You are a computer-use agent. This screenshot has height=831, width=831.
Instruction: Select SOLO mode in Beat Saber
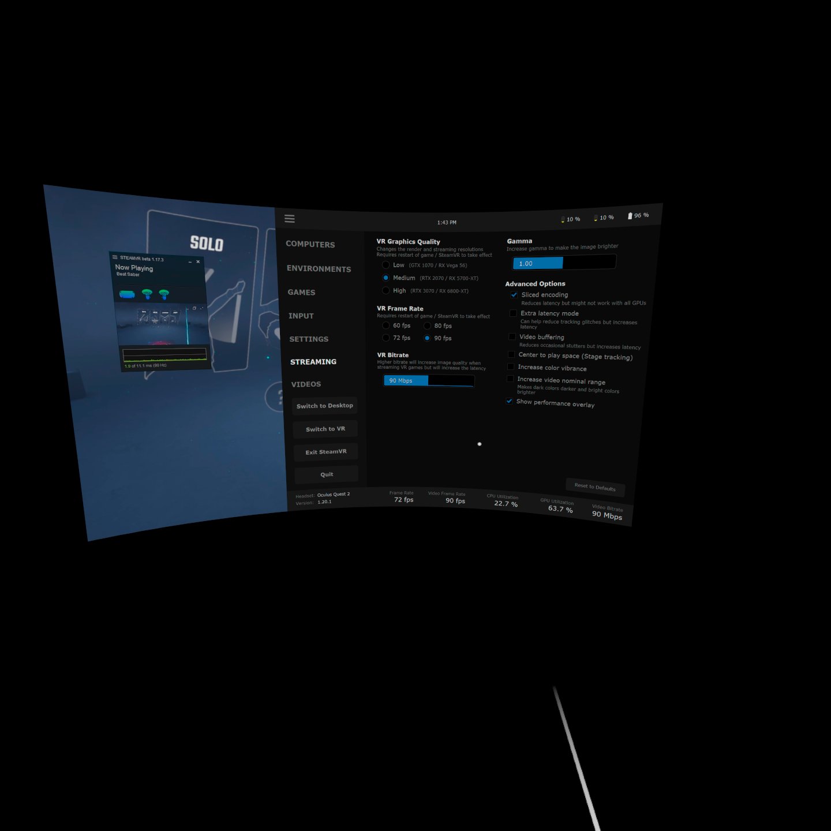207,244
